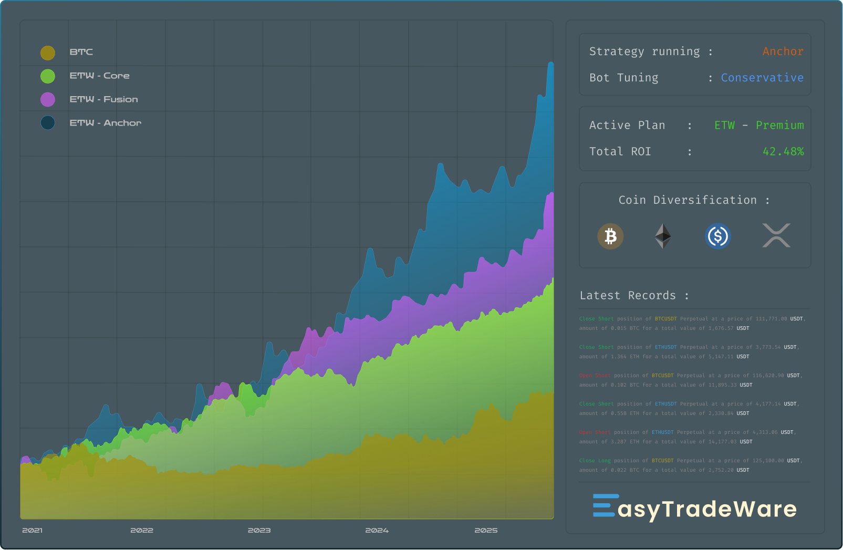
Task: Select the Ethereum icon under Coin Diversification
Action: tap(663, 236)
